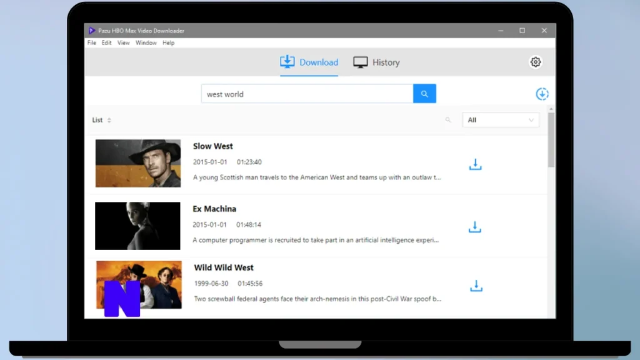The width and height of the screenshot is (640, 360).
Task: Toggle List sort order arrows
Action: [x=109, y=120]
